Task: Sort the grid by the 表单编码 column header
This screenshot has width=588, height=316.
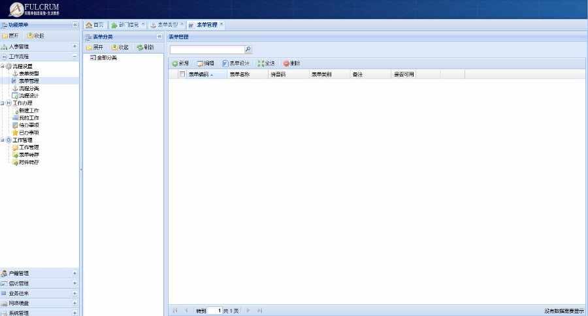Action: [x=207, y=74]
